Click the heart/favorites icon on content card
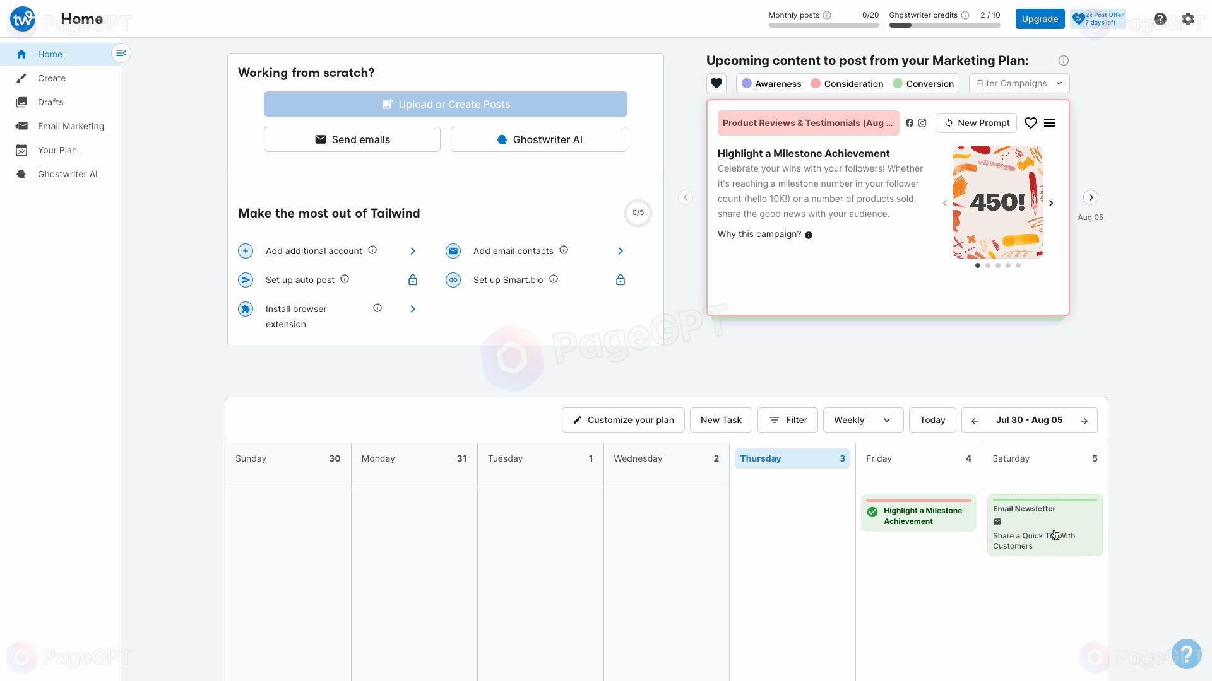The height and width of the screenshot is (681, 1212). pos(1031,123)
